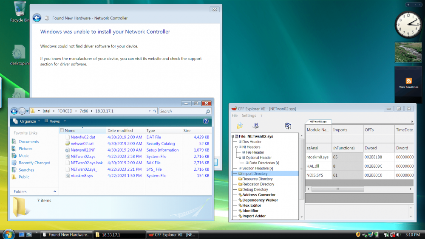
Task: Click the Explorer help question mark icon
Action: pyautogui.click(x=206, y=121)
